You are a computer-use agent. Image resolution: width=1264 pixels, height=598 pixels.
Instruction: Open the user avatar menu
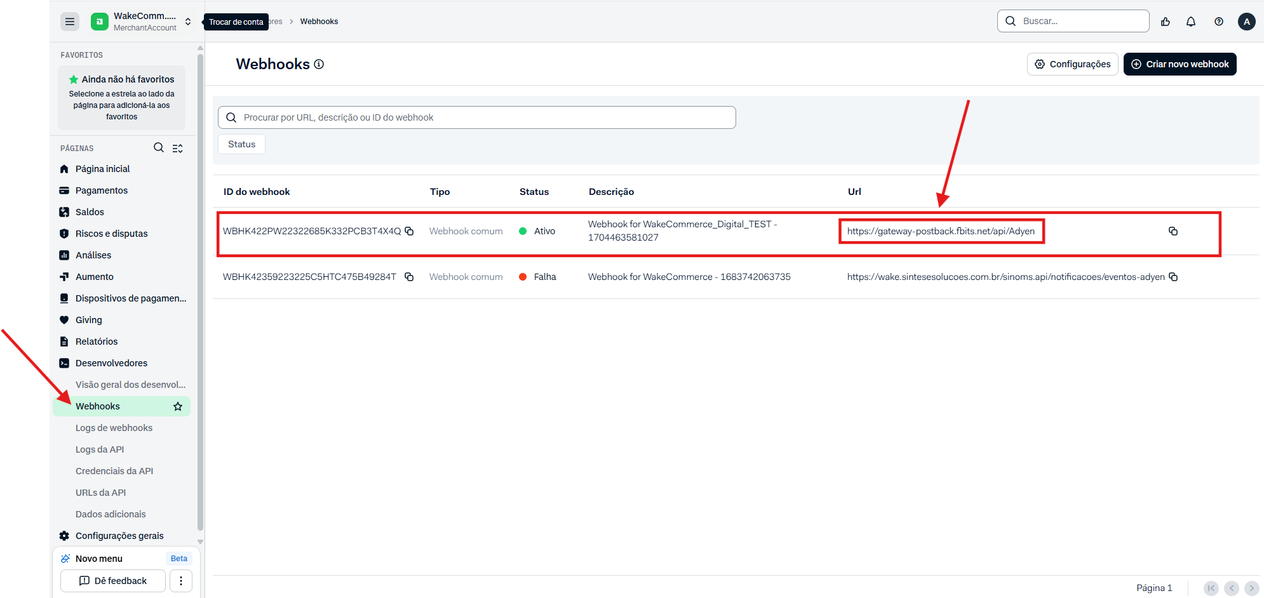(1247, 22)
